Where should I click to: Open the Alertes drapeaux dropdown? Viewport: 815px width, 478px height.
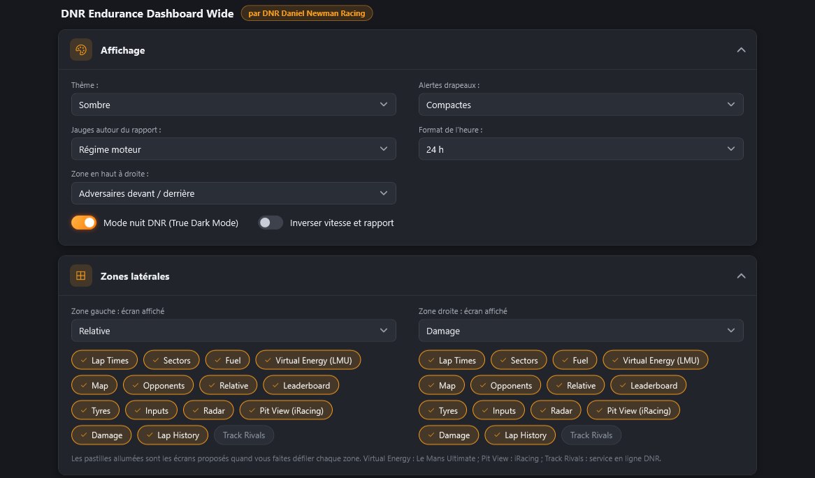pyautogui.click(x=581, y=104)
